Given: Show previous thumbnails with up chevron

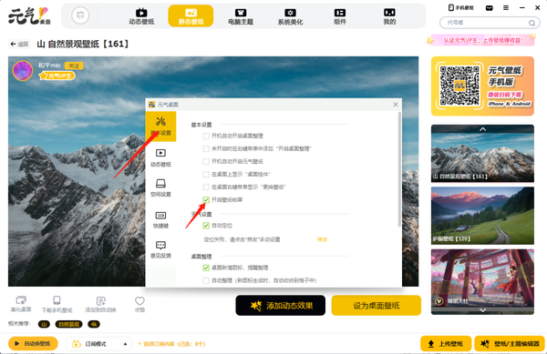Looking at the screenshot, I should click(x=482, y=129).
